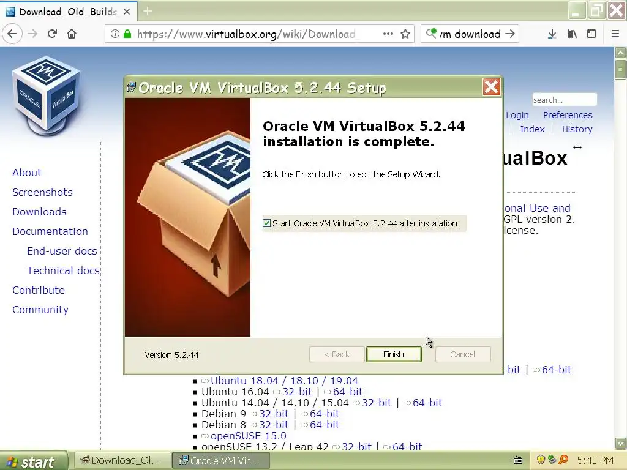Click the keyboard icon in the taskbar

tap(518, 460)
